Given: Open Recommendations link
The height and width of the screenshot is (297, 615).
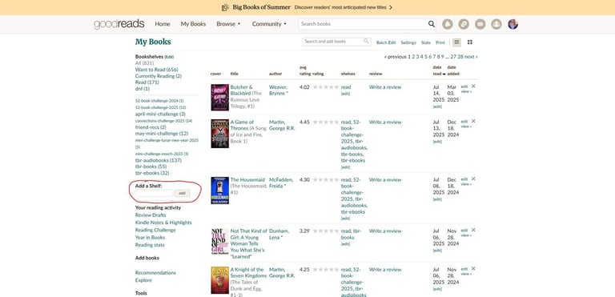Looking at the screenshot, I should tap(155, 273).
